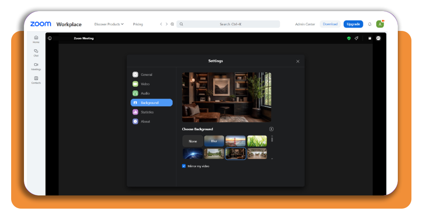Click the view layout icon in meeting header
This screenshot has width=423, height=221.
point(370,38)
